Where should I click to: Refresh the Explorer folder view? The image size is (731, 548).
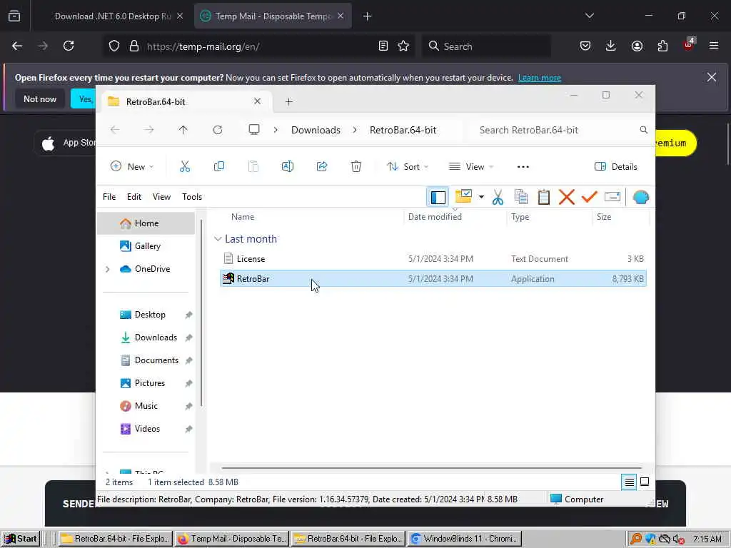tap(217, 130)
